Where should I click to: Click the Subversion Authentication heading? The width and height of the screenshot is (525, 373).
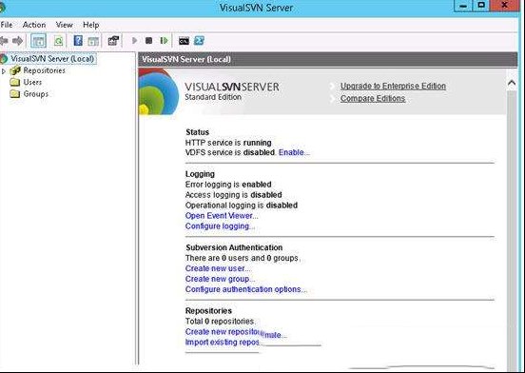click(234, 247)
